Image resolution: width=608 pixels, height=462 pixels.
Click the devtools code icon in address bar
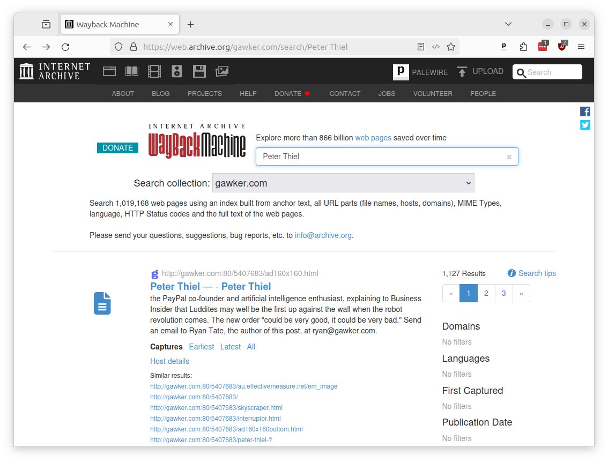pos(436,47)
